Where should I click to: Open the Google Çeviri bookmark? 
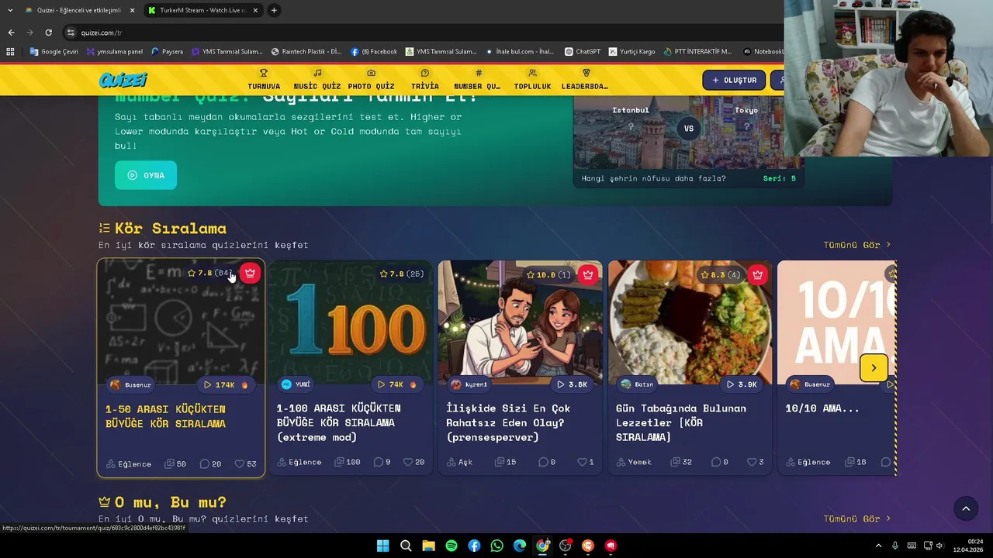click(x=54, y=52)
